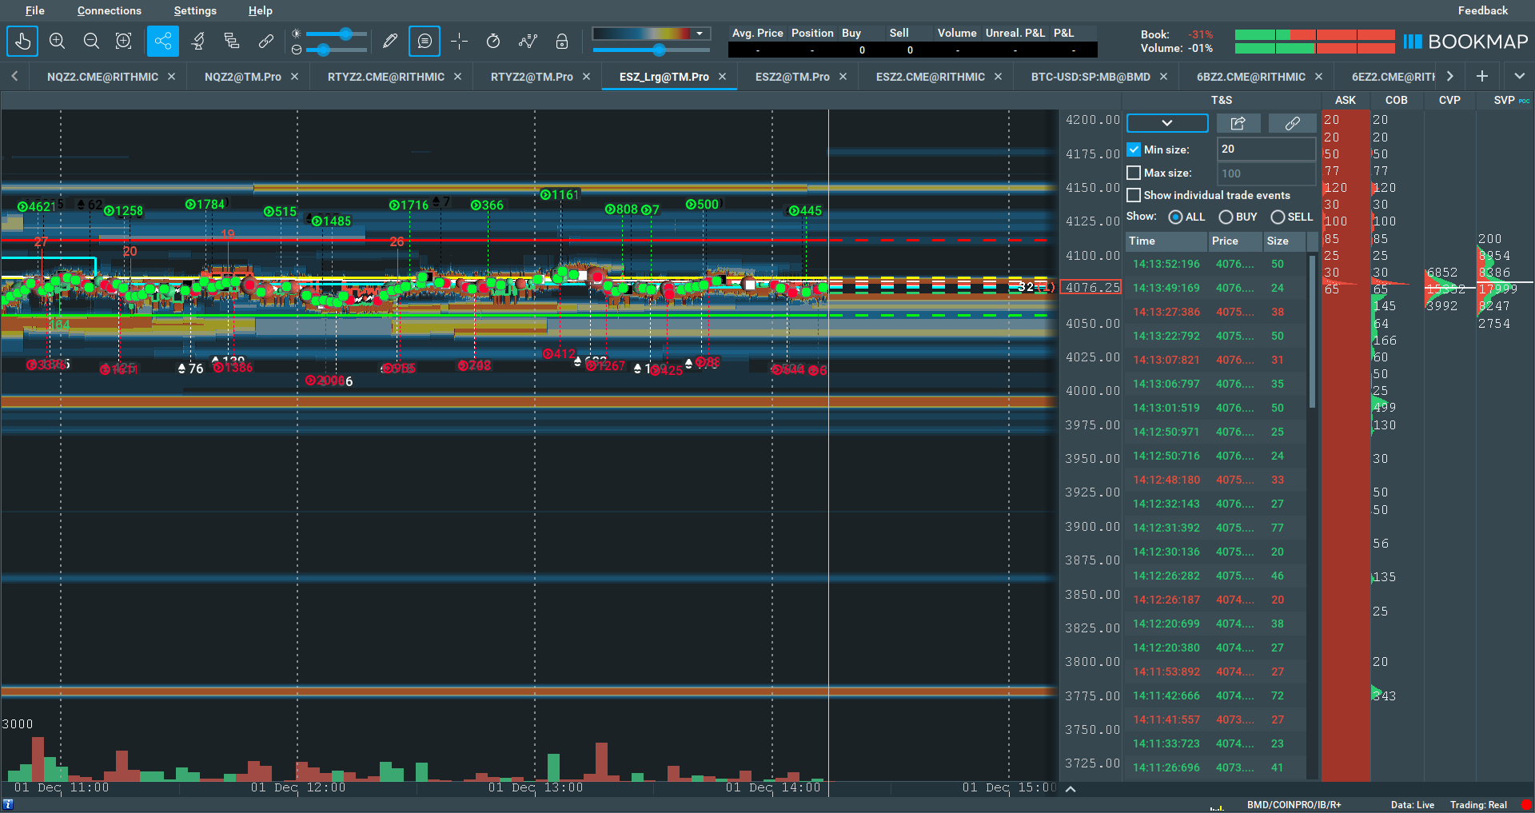Open the Help menu
Image resolution: width=1535 pixels, height=813 pixels.
point(261,10)
